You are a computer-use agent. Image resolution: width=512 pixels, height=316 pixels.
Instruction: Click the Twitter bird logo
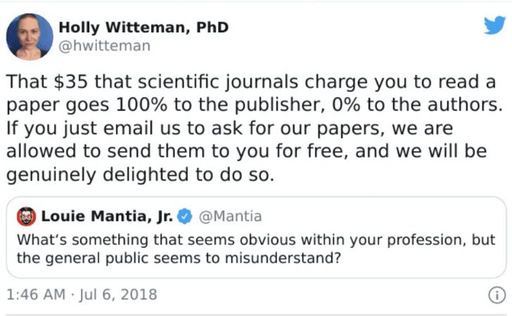[494, 25]
